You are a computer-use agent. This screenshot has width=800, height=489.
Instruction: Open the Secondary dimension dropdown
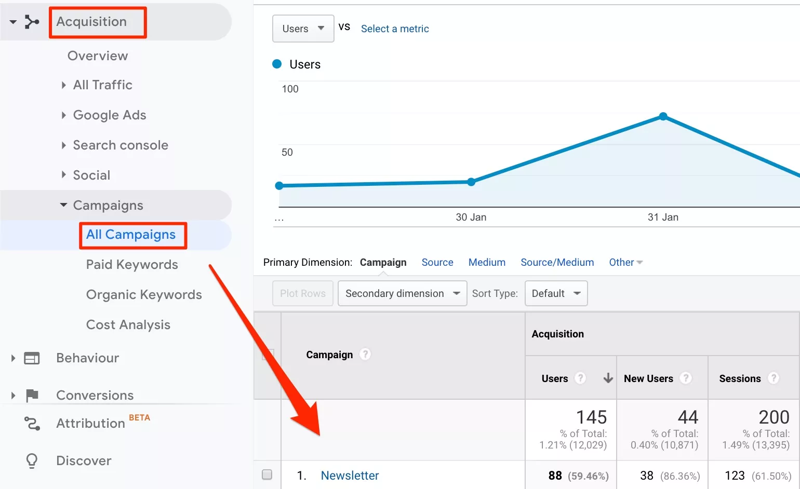tap(402, 293)
